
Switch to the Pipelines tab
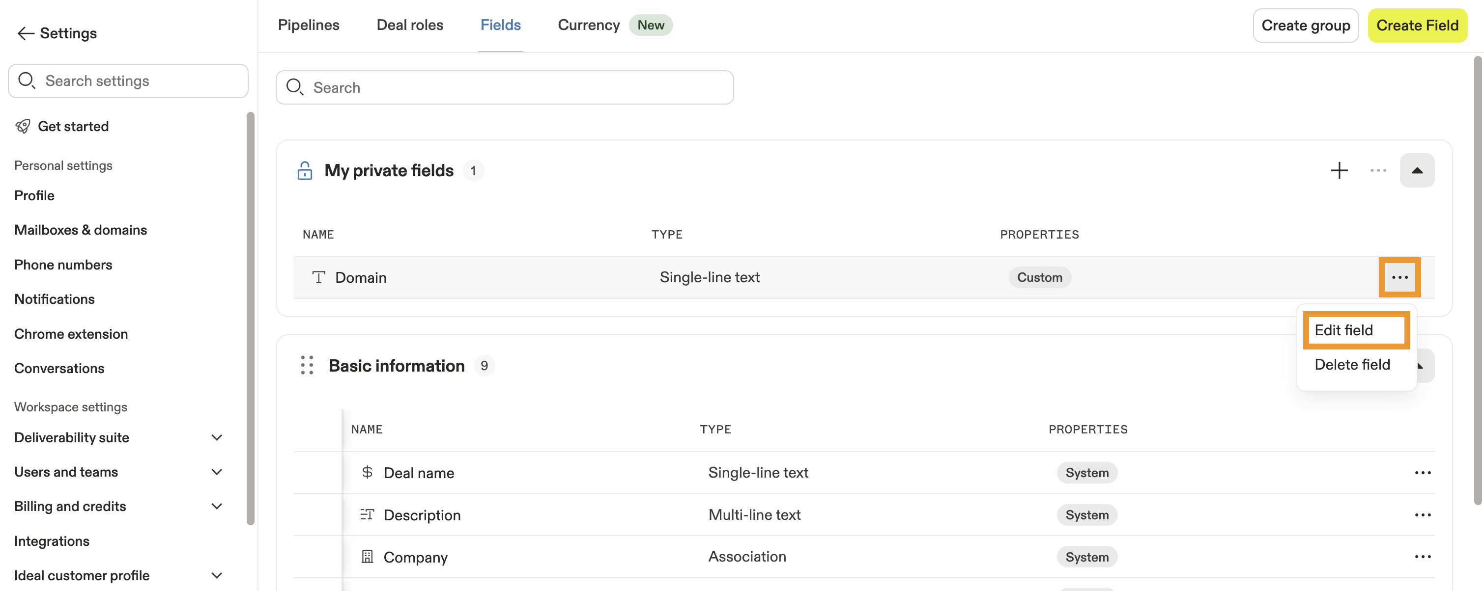click(x=308, y=26)
